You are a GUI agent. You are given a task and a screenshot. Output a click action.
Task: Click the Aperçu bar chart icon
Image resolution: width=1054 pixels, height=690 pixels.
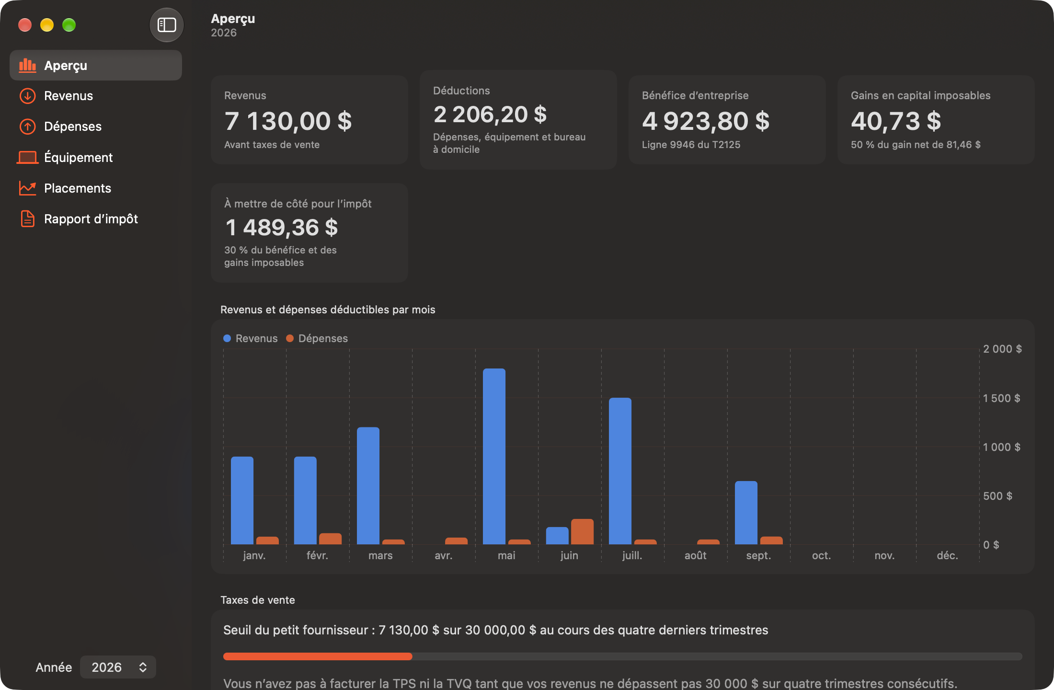click(27, 66)
